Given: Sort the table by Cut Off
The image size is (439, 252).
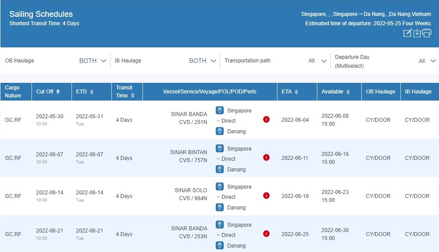Looking at the screenshot, I should [58, 92].
